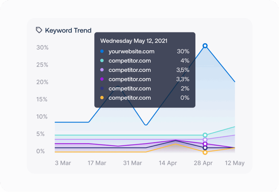Click the blue yourwebsite.com legend dot

coord(102,51)
